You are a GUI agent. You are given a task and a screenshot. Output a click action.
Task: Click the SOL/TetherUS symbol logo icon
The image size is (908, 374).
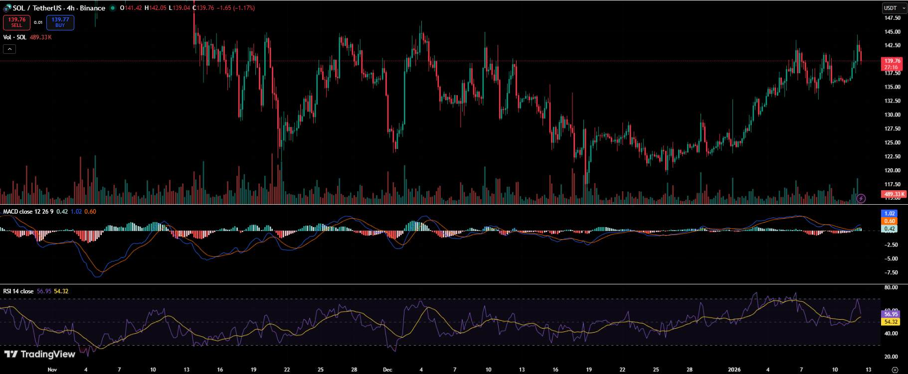click(7, 8)
